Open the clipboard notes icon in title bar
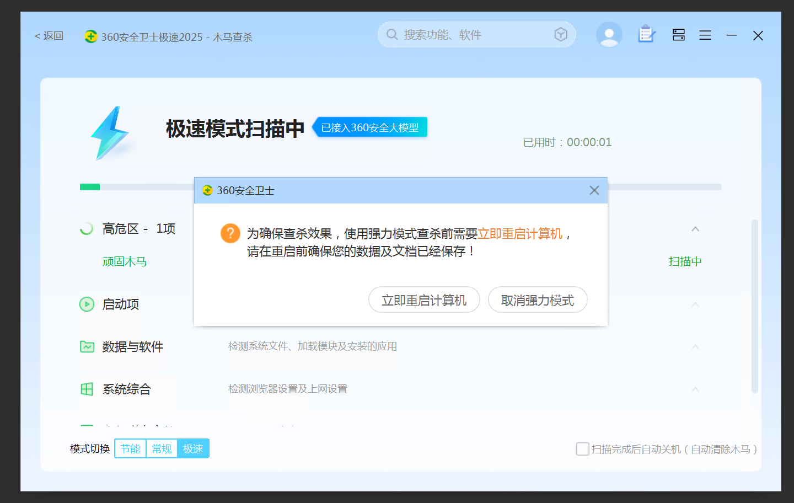Viewport: 794px width, 503px height. click(646, 35)
